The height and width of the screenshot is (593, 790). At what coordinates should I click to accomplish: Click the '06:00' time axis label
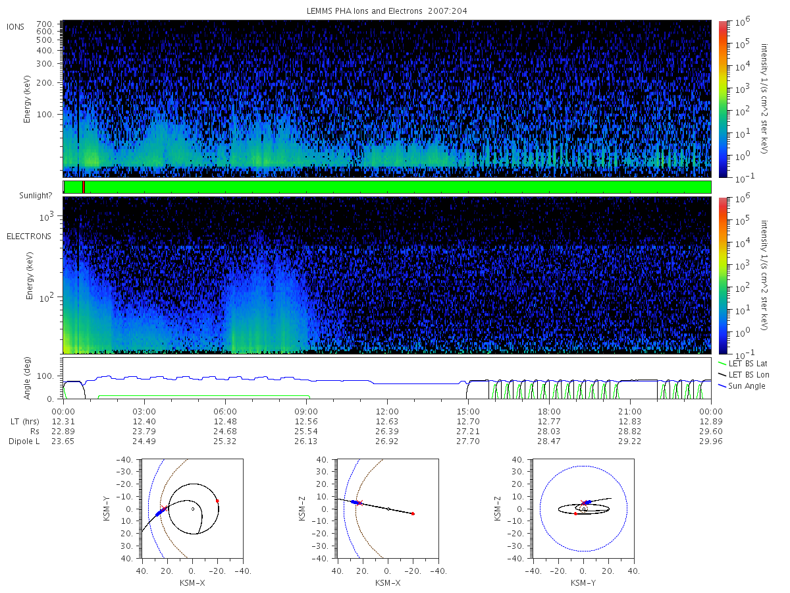[225, 412]
